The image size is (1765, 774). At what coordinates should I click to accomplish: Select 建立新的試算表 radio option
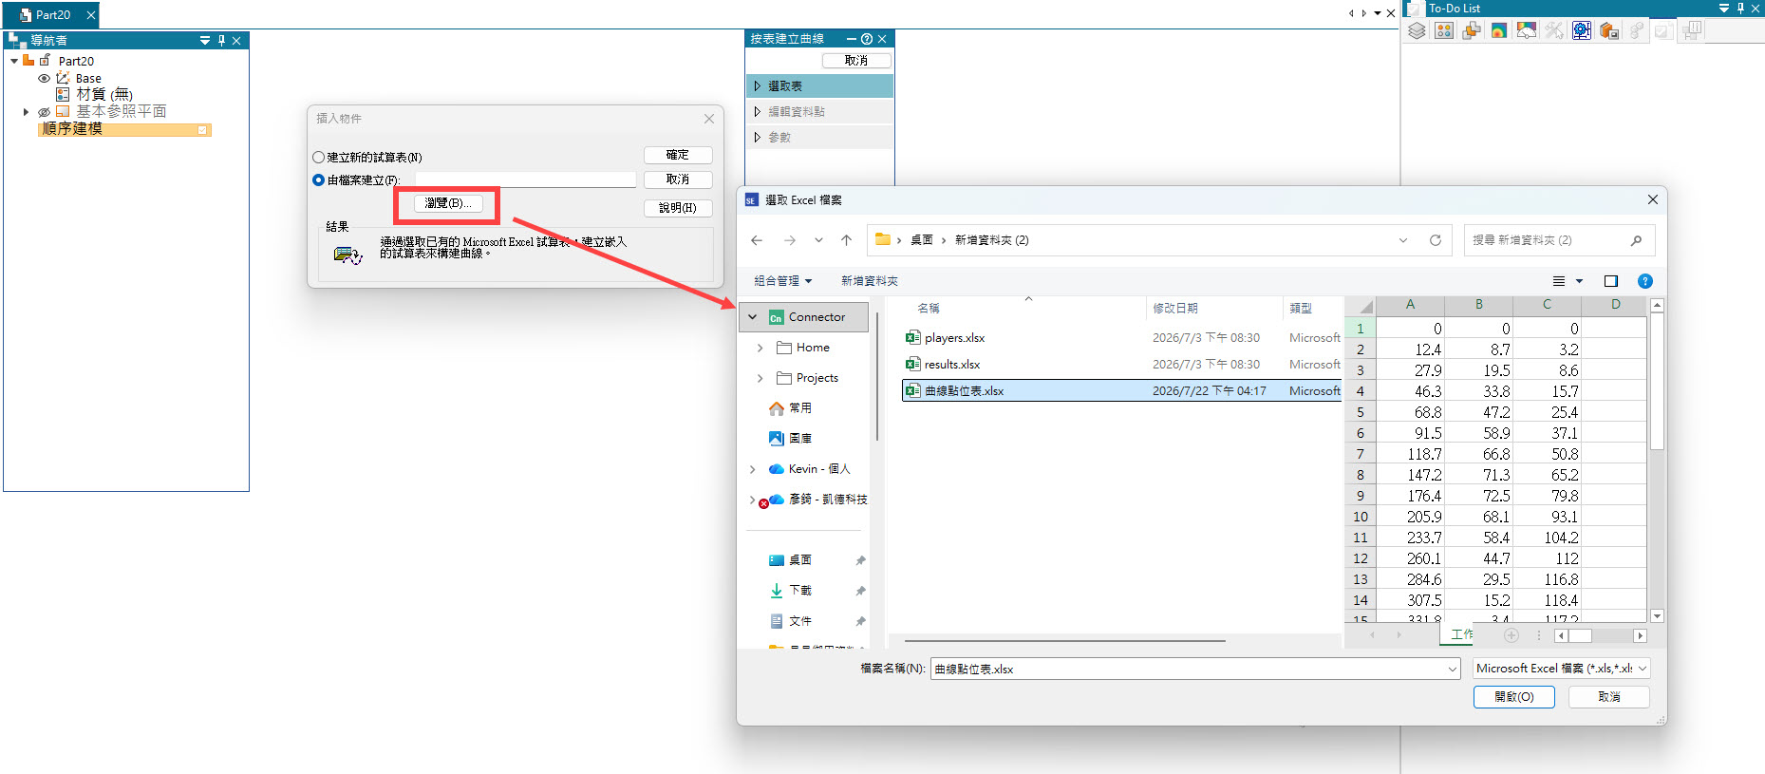click(x=318, y=158)
